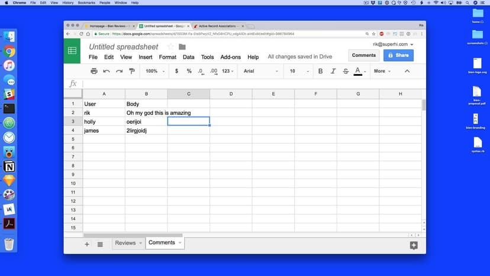Screen dimensions: 490x276
Task: Open the Comments button near Share
Action: pyautogui.click(x=363, y=55)
